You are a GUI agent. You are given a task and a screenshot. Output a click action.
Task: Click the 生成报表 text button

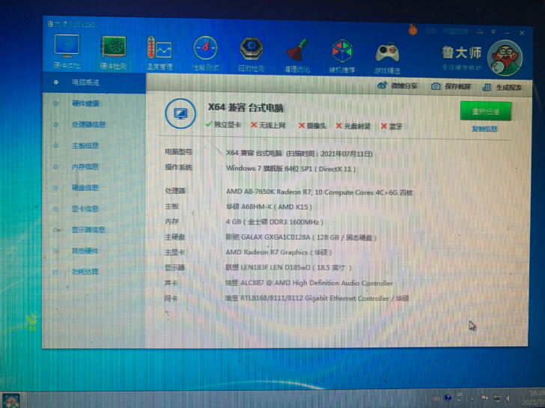(x=509, y=88)
